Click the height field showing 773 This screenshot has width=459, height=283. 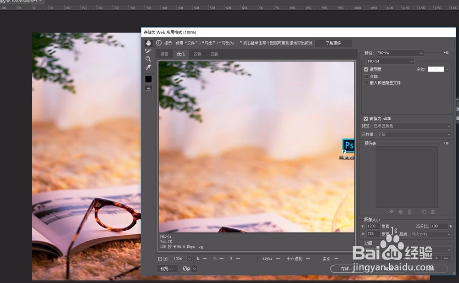coord(373,234)
